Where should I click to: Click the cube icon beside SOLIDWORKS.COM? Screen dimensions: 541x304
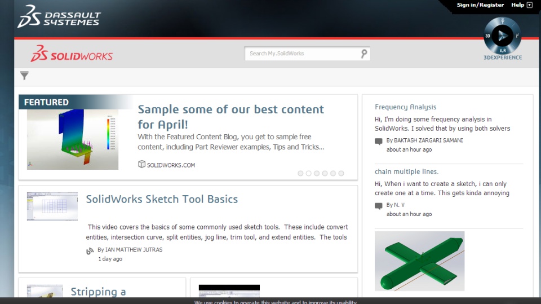point(141,164)
